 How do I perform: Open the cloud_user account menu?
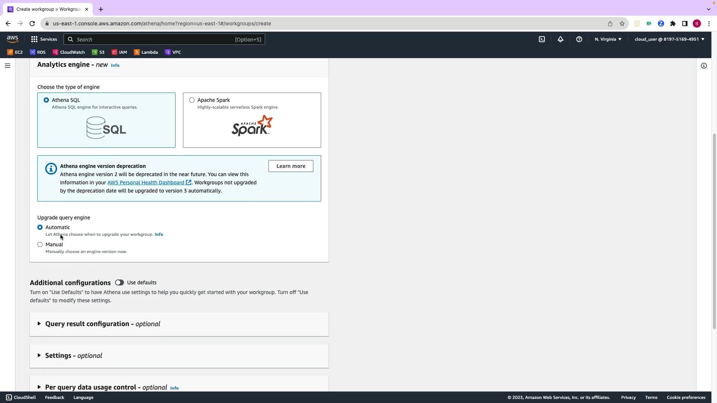point(669,39)
